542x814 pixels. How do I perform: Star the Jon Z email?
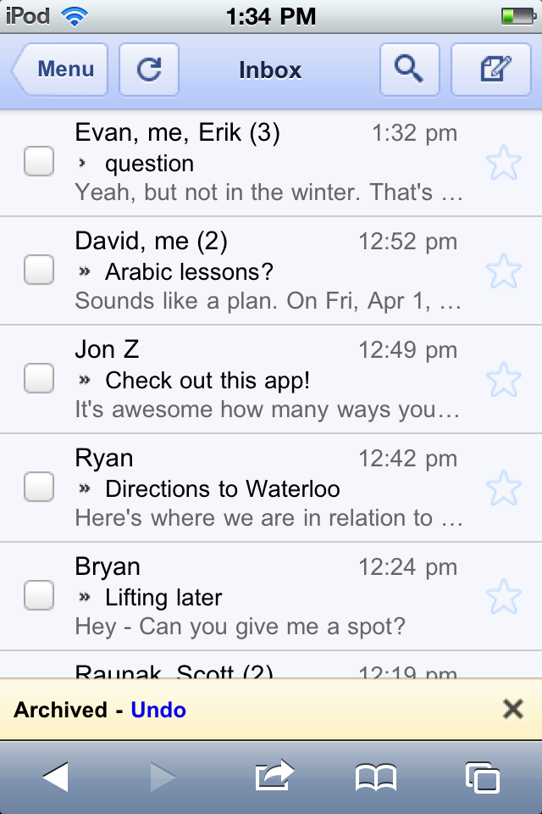click(x=504, y=380)
